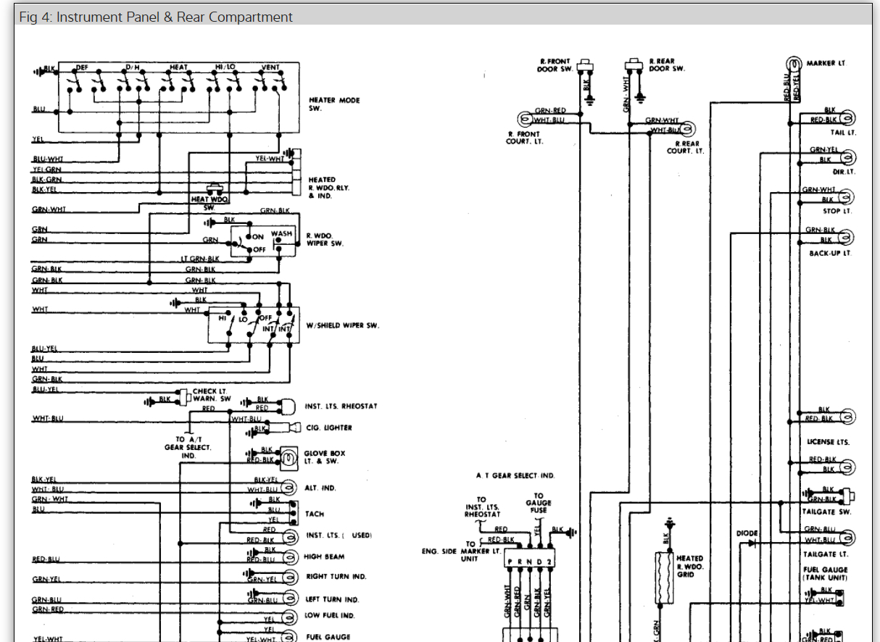Select the GLOVE BOX LT. & SW. label
This screenshot has width=880, height=642.
[x=325, y=457]
